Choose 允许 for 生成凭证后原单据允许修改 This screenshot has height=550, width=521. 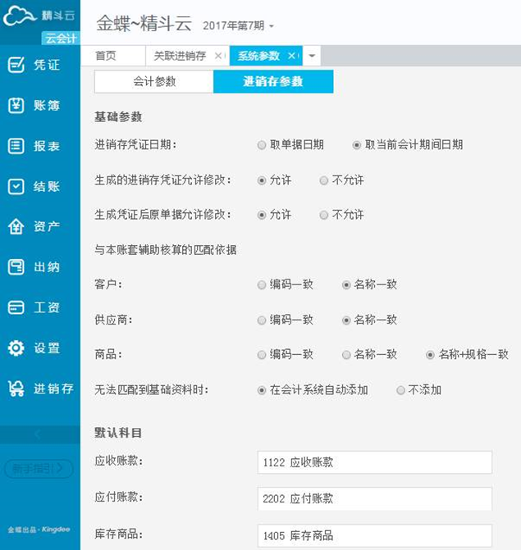(262, 215)
